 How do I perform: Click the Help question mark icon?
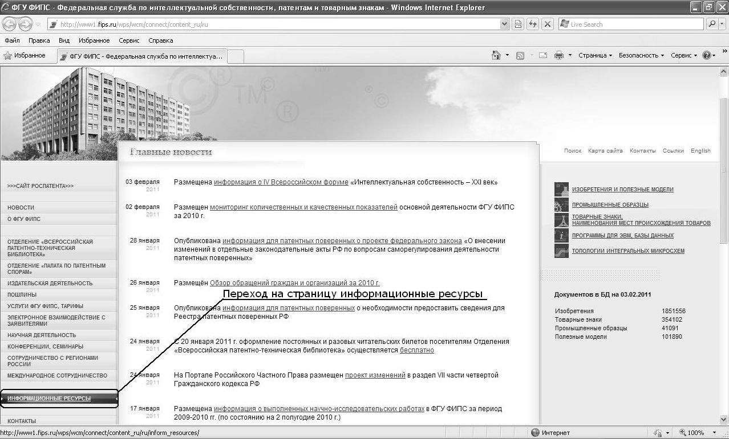click(707, 55)
